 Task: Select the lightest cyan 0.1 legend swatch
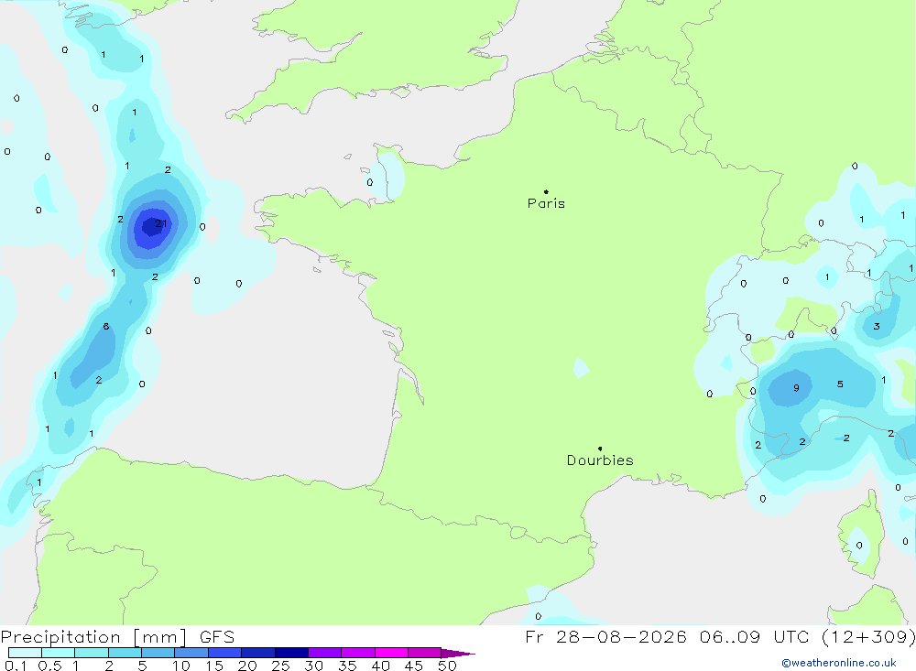click(25, 653)
